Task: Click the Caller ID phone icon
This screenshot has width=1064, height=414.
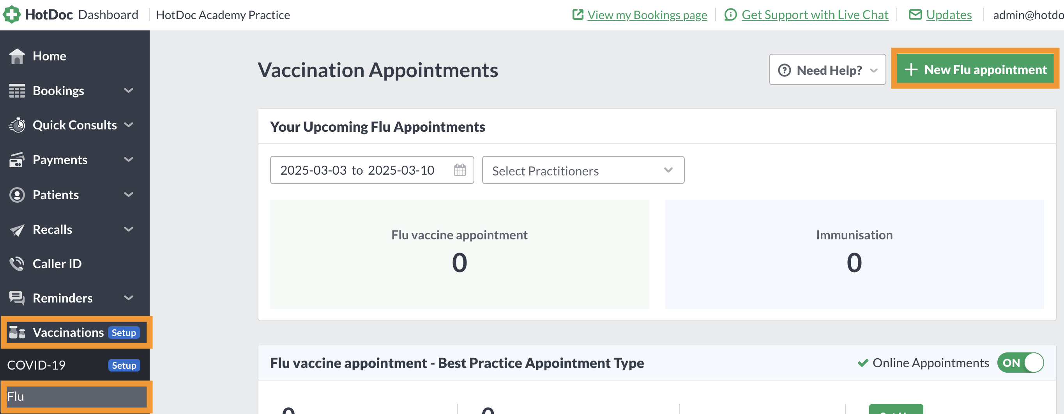Action: (17, 264)
